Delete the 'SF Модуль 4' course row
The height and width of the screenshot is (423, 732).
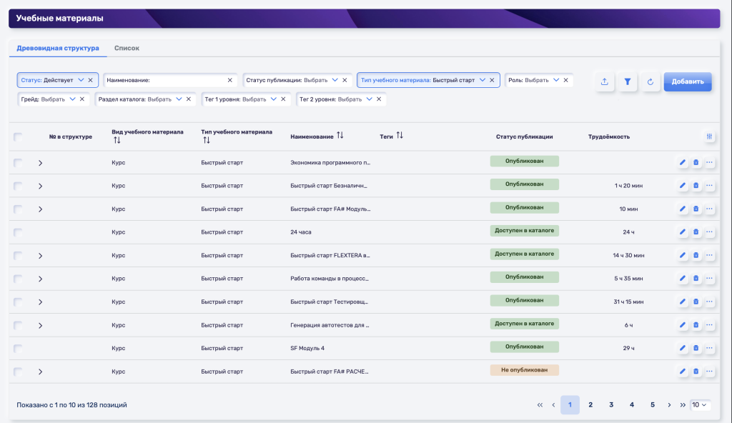(696, 348)
